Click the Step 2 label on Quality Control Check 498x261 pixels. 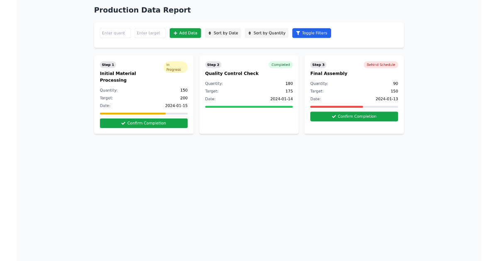coord(213,65)
